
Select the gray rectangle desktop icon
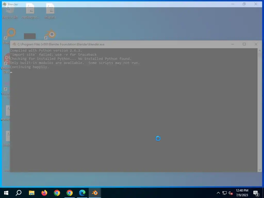(30, 36)
